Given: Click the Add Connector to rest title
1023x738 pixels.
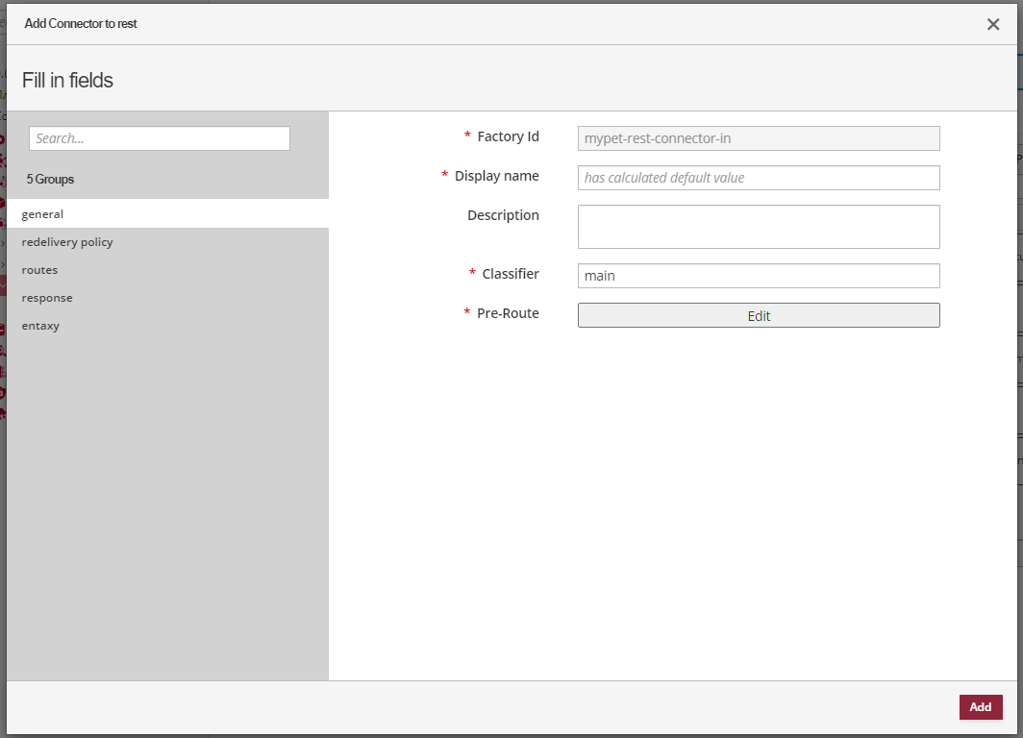Looking at the screenshot, I should tap(81, 23).
